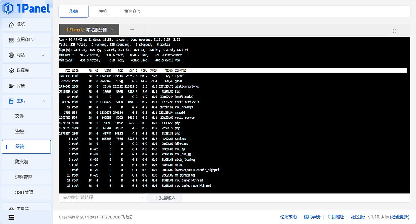Add a new terminal tab with plus
The height and width of the screenshot is (224, 416).
pos(132,30)
